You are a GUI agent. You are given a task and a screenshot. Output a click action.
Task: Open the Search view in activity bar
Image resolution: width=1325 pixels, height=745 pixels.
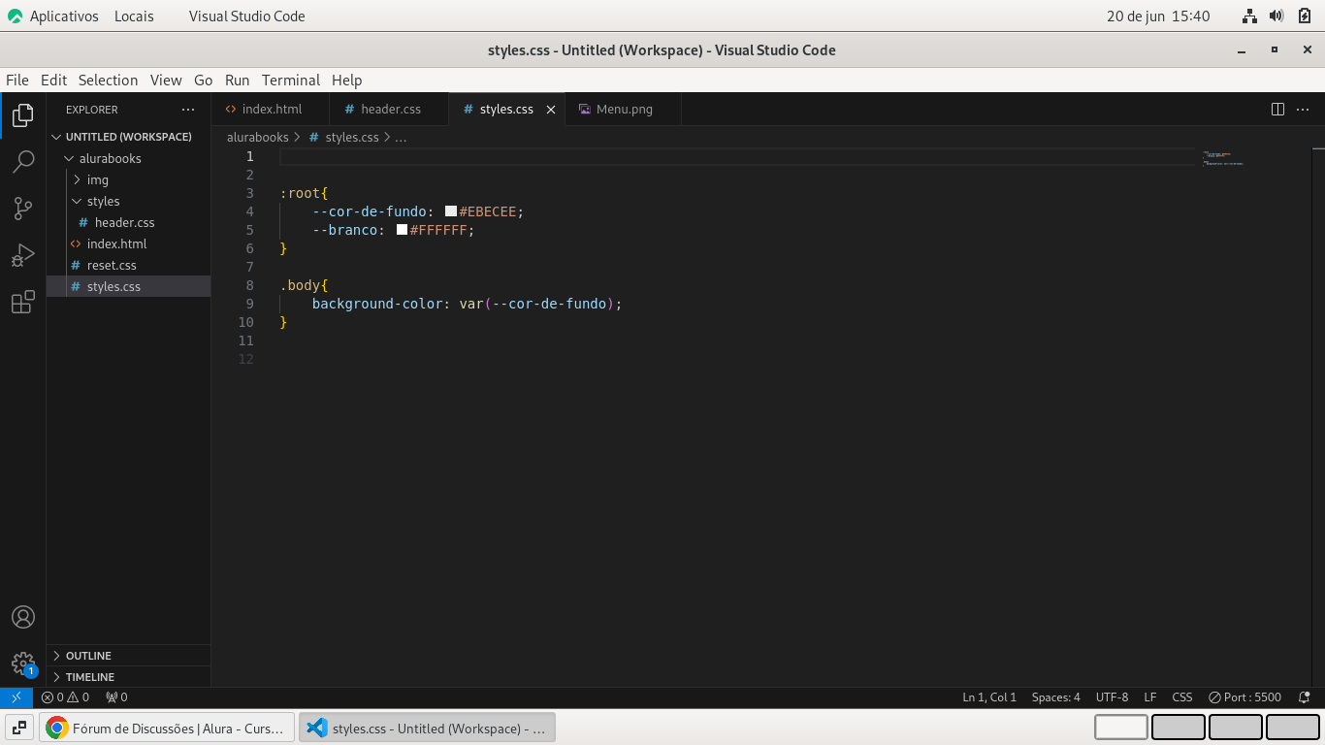(23, 161)
